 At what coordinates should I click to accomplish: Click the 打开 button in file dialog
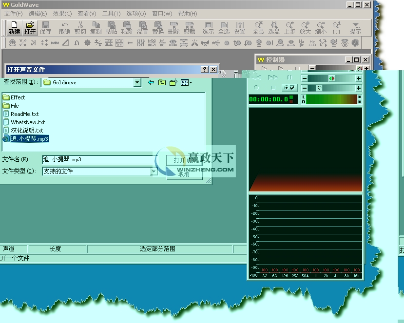[184, 160]
